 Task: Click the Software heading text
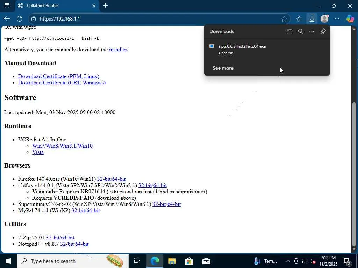coord(20,98)
